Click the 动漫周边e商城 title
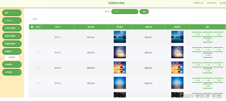This screenshot has width=226, height=101. [116, 3]
